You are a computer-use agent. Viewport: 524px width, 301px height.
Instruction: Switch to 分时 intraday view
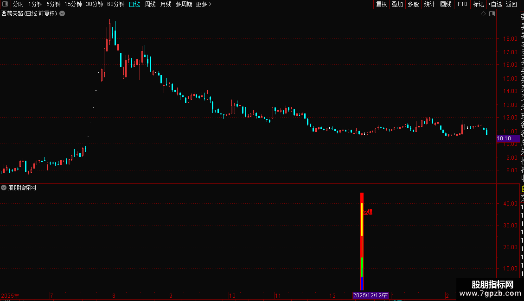pos(19,4)
